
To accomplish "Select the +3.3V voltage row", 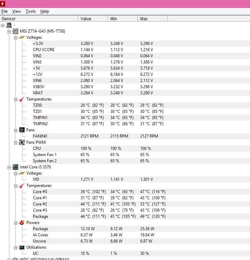I will pos(141,44).
